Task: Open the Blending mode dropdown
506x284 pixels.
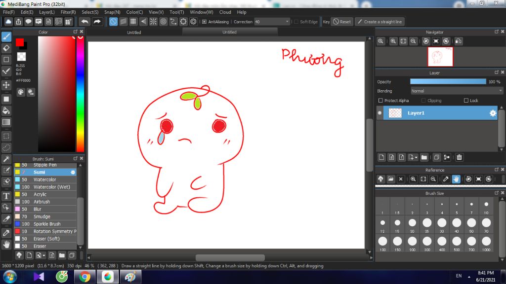Action: (457, 91)
